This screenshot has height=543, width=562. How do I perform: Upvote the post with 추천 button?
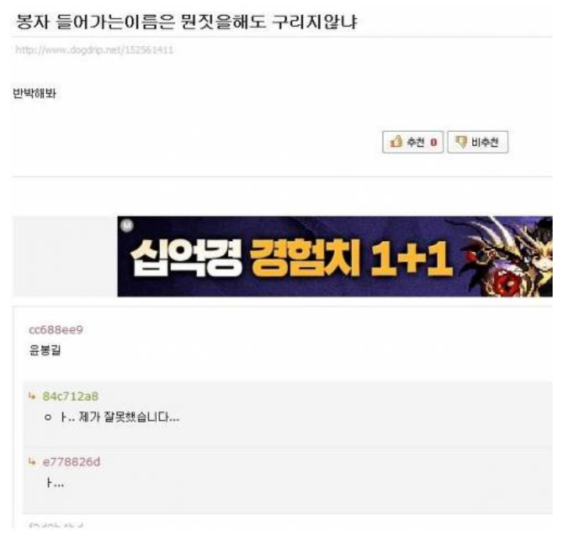click(x=413, y=142)
